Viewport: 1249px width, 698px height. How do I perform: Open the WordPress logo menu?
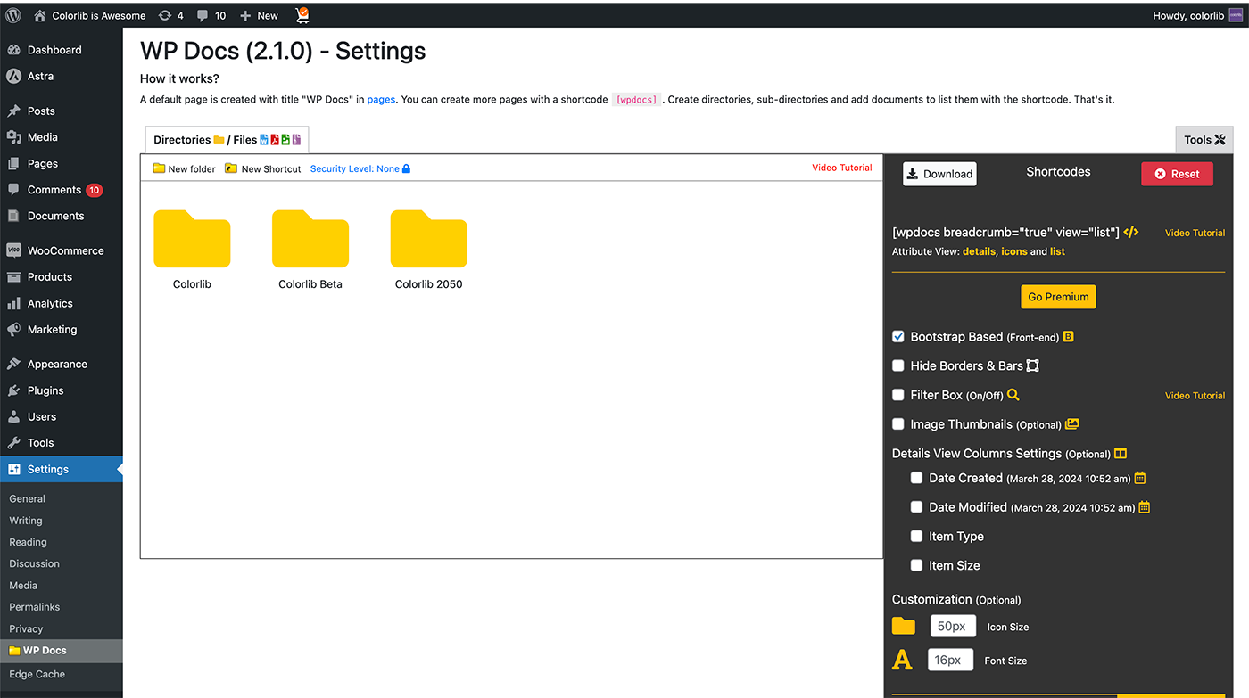click(x=12, y=15)
